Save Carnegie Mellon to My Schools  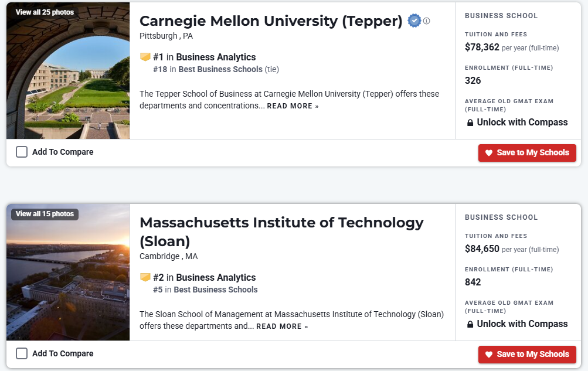(x=527, y=152)
